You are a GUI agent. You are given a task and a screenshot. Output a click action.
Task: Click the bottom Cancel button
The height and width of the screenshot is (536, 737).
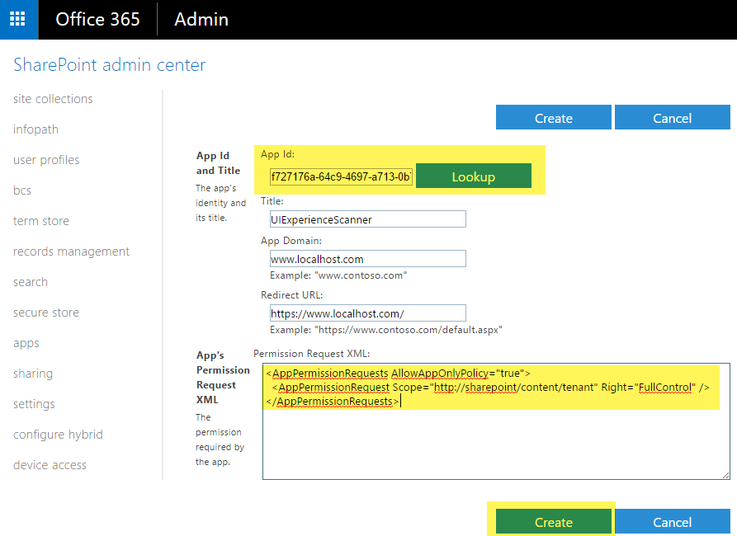pyautogui.click(x=672, y=522)
